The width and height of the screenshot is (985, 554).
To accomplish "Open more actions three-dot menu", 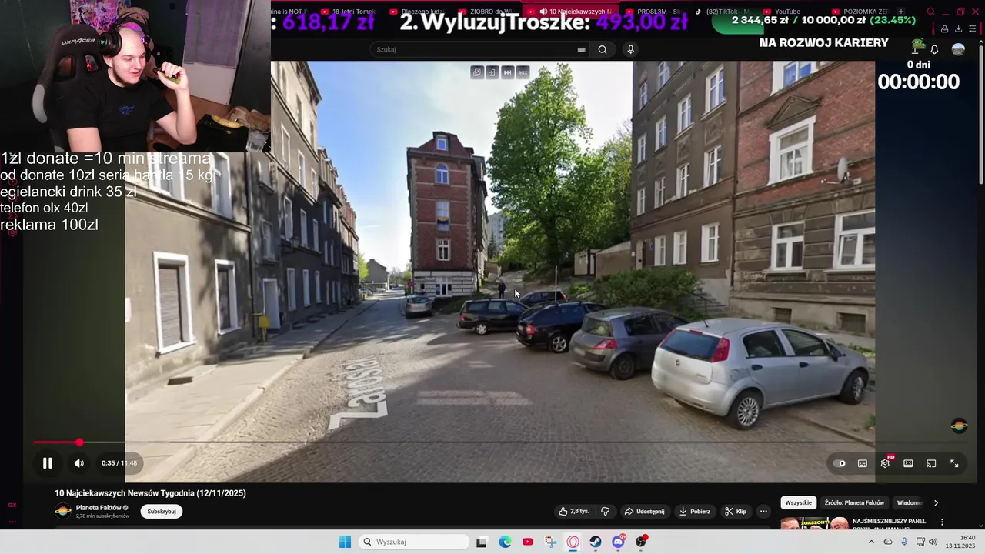I will (x=763, y=512).
